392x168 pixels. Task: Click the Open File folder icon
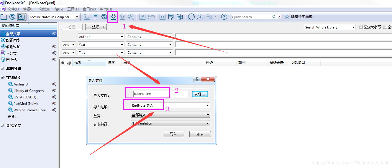coord(151,17)
